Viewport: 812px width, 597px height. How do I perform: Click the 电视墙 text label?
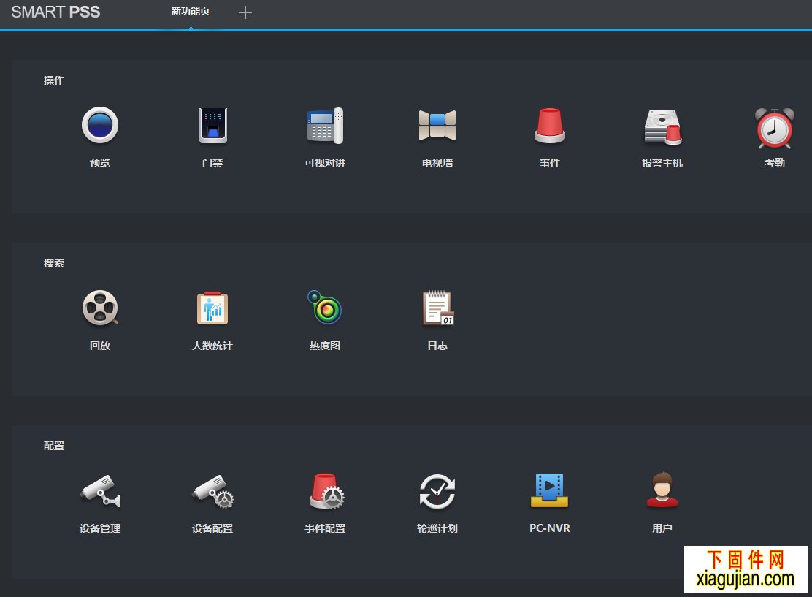click(437, 163)
